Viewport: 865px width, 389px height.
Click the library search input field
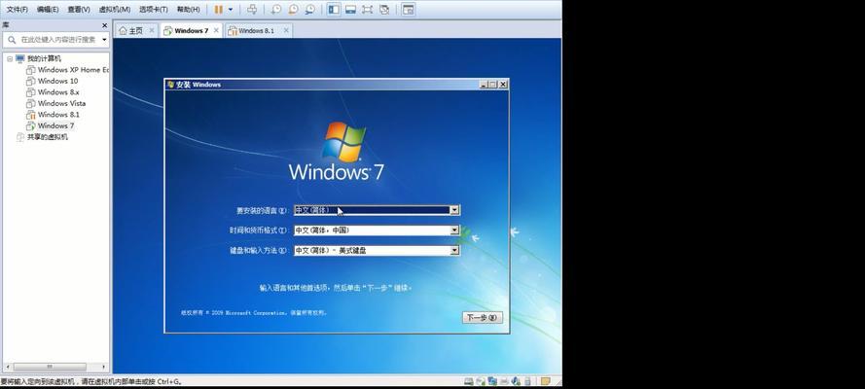pyautogui.click(x=58, y=40)
